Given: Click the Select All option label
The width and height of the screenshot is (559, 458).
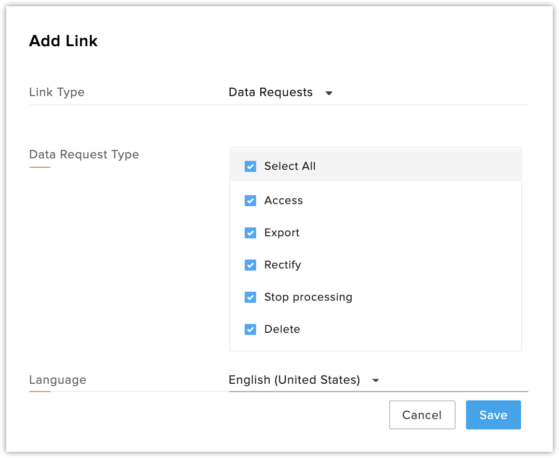Looking at the screenshot, I should click(x=290, y=166).
